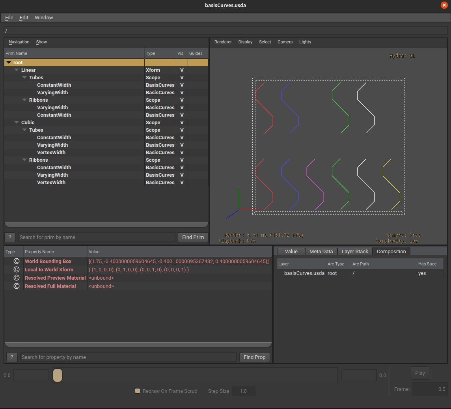Click the help icon near property search field
Image resolution: width=451 pixels, height=409 pixels.
(11, 357)
